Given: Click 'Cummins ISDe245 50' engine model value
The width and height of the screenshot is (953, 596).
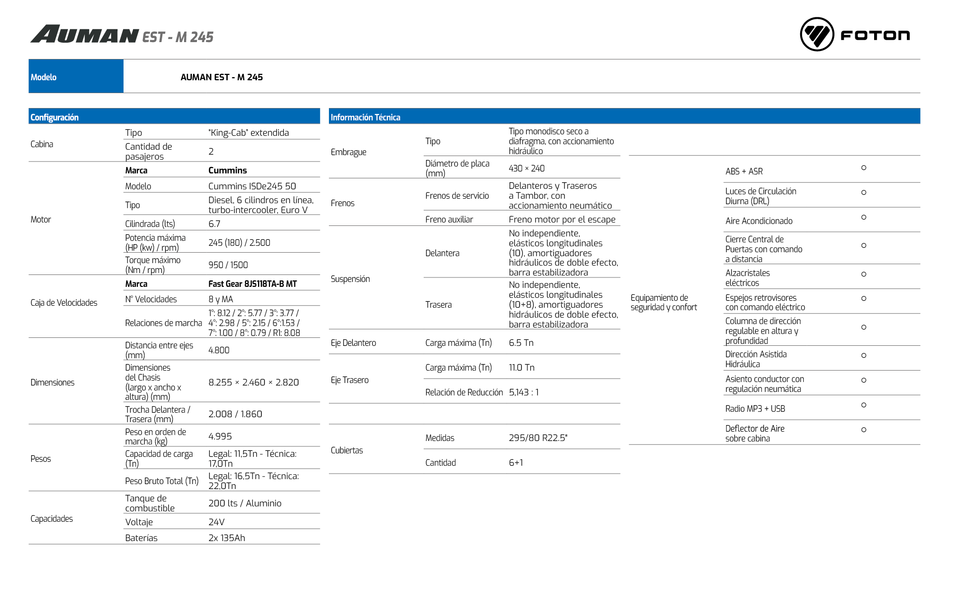Looking at the screenshot, I should click(x=252, y=186).
